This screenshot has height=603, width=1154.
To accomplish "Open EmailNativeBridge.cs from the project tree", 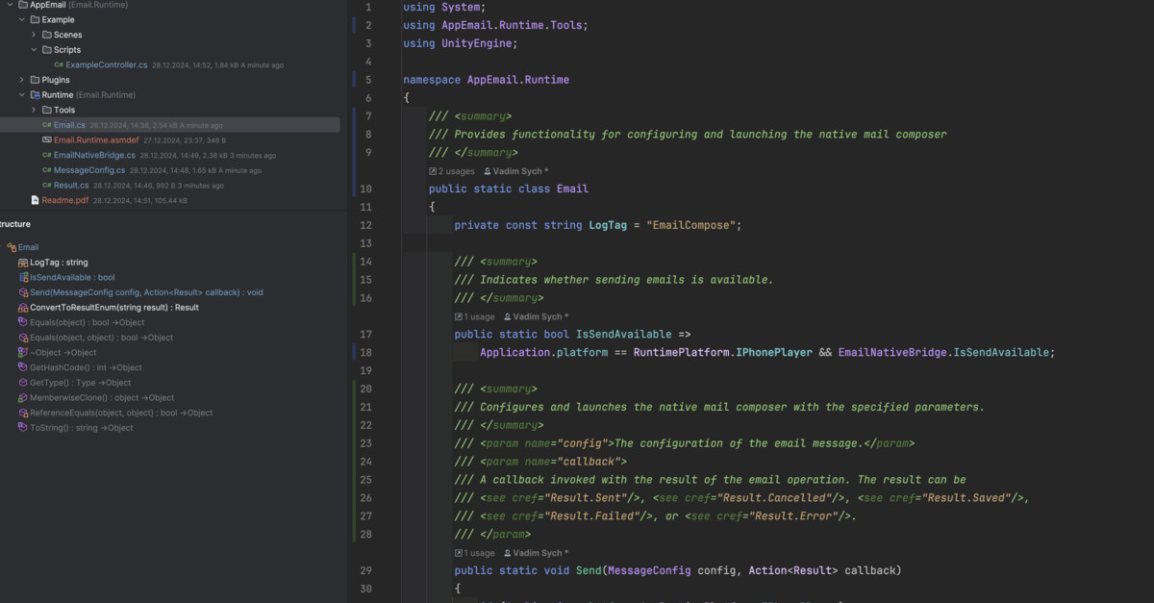I will tap(94, 155).
